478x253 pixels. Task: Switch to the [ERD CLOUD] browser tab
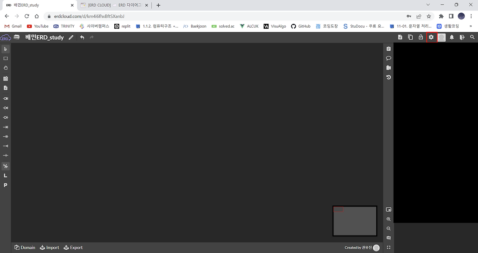(x=114, y=5)
